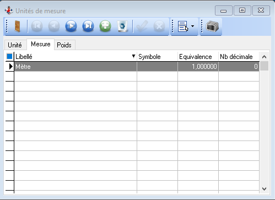Screen dimensions: 275x200
Task: Cancel changes with X circle icon
Action: (x=159, y=26)
